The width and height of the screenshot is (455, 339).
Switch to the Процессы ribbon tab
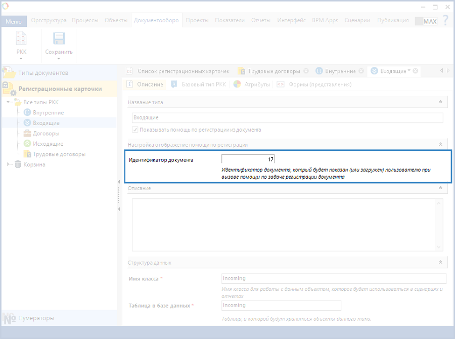pyautogui.click(x=85, y=20)
